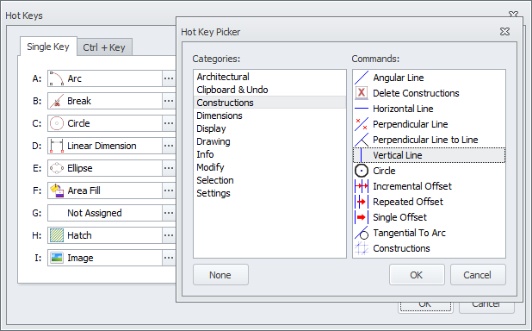Click the Tangential To Arc command text
Viewport: 532px width, 331px height.
pyautogui.click(x=409, y=233)
